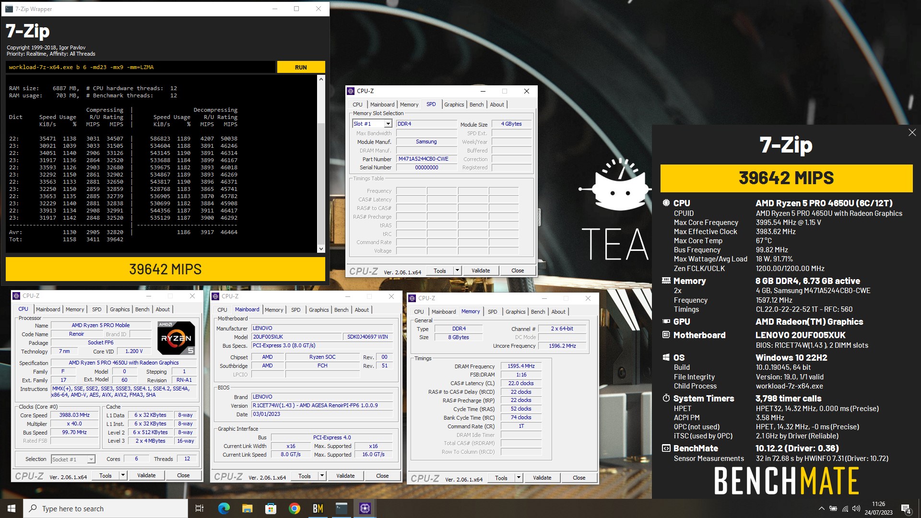The image size is (921, 518).
Task: Click Close button in CPU-Z Memory window
Action: tap(579, 478)
